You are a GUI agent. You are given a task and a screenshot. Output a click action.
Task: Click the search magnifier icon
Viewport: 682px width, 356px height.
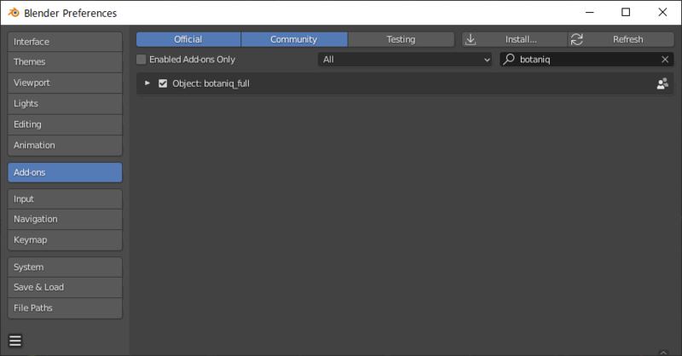(x=509, y=59)
